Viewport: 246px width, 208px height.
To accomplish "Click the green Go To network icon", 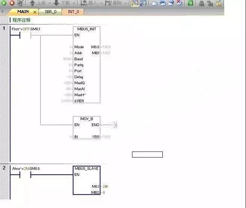I will point(190,3).
